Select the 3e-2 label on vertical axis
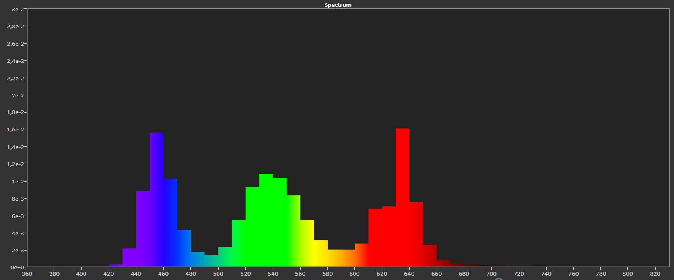Viewport: 674px width, 280px height. pyautogui.click(x=17, y=9)
